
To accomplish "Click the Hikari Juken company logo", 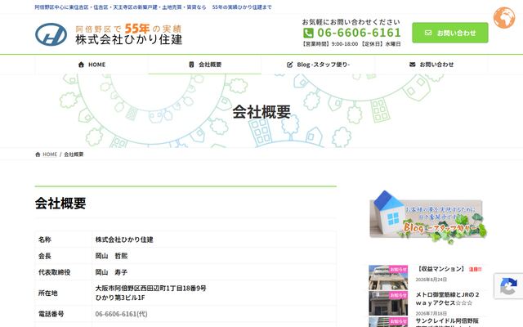I will [109, 34].
